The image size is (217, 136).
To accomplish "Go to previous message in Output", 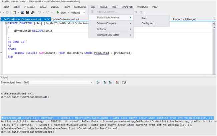I will (105, 82).
